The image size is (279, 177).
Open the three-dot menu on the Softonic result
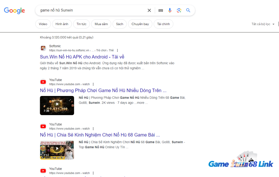117,50
